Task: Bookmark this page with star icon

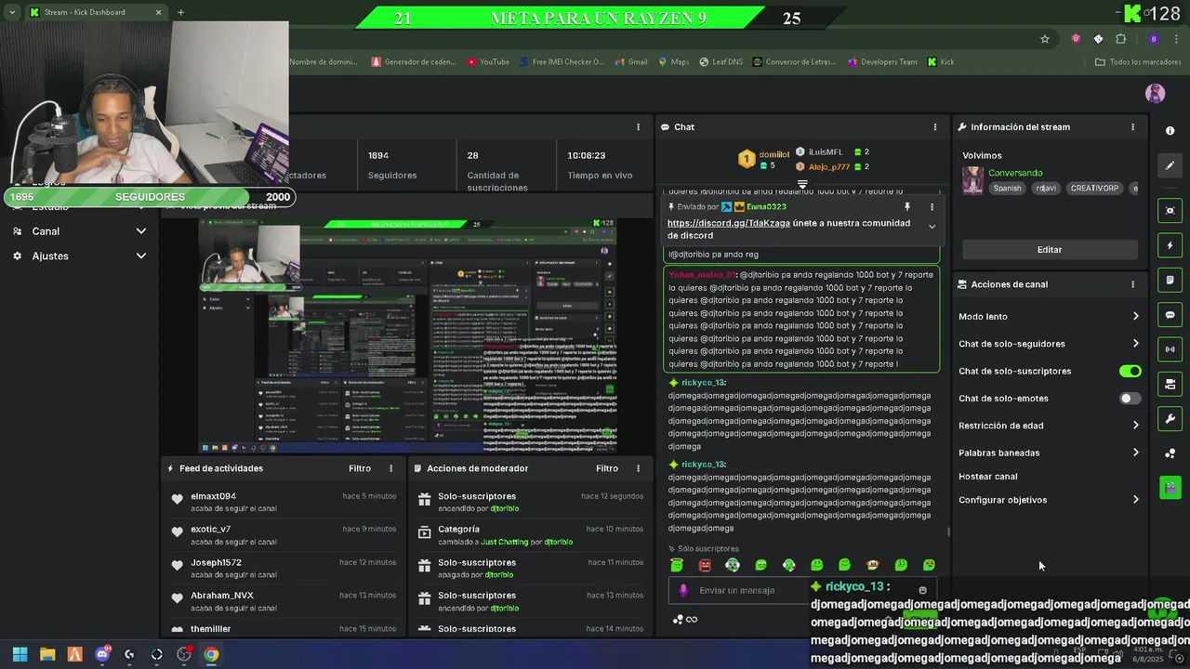Action: 1045,39
